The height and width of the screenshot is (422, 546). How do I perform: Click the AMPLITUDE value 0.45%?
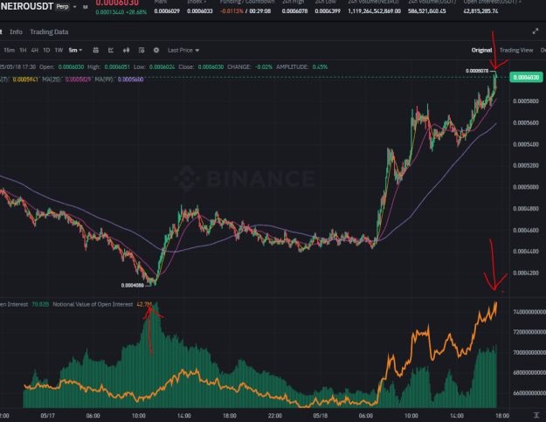(x=320, y=67)
